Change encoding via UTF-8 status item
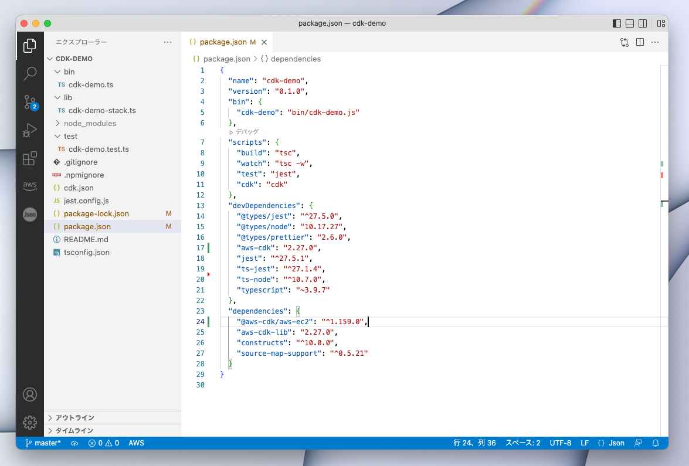The width and height of the screenshot is (689, 466). coord(560,443)
